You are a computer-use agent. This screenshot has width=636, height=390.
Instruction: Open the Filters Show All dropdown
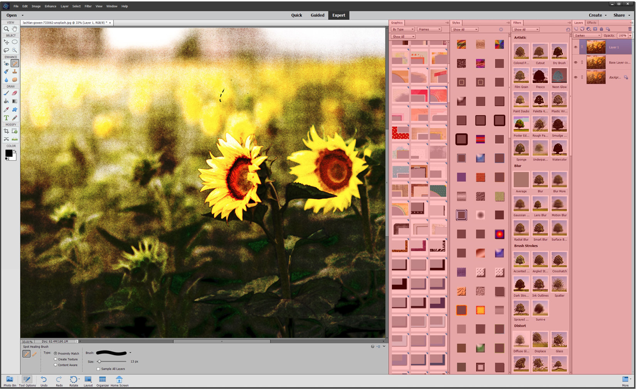point(526,29)
